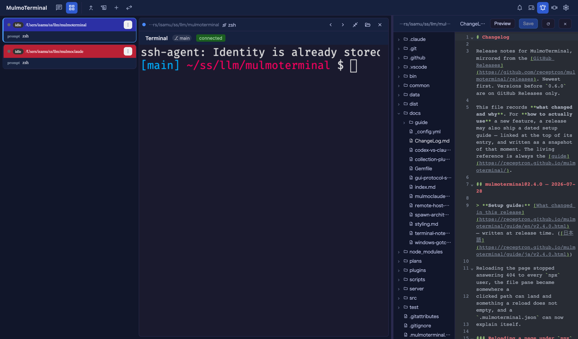Add a new terminal with the plus icon
578x339 pixels.
[116, 8]
